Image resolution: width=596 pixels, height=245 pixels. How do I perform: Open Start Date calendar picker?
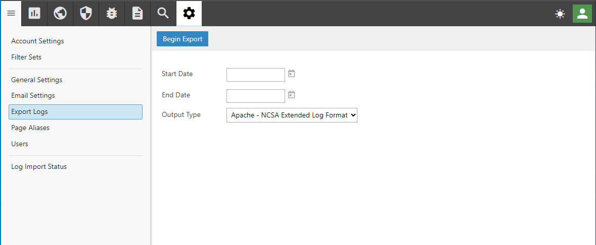pyautogui.click(x=292, y=74)
